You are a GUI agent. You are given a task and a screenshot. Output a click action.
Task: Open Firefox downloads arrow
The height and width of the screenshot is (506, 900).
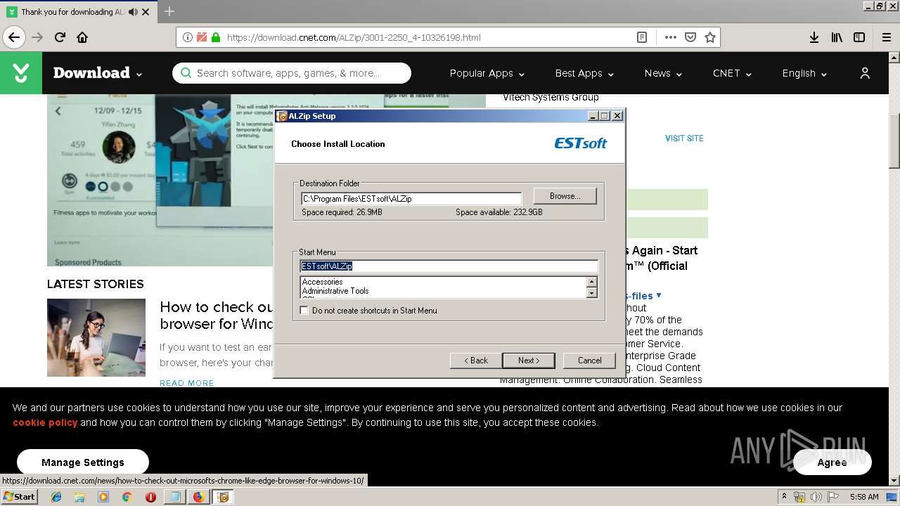[x=814, y=37]
